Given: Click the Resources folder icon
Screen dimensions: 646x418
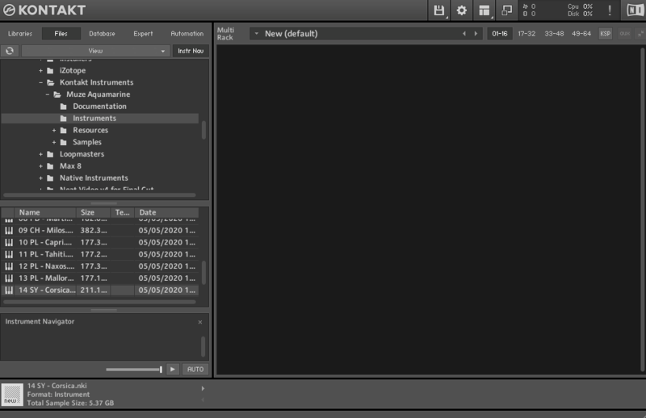Looking at the screenshot, I should coord(64,131).
